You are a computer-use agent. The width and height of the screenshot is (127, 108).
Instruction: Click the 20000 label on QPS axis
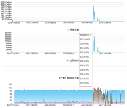pyautogui.click(x=9, y=50)
